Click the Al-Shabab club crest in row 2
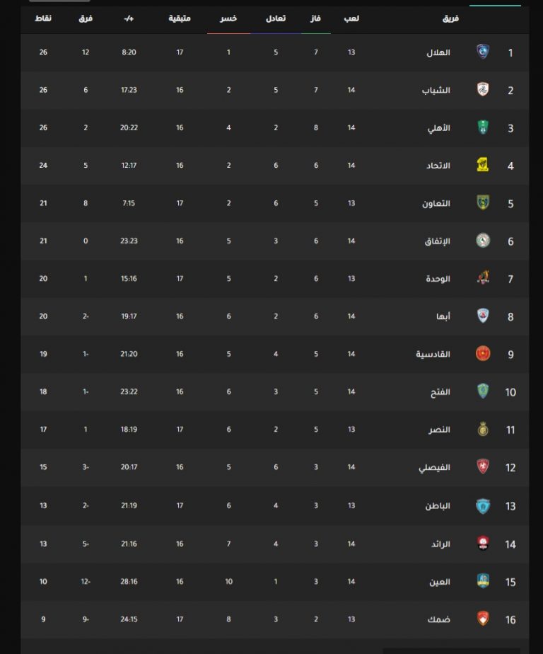The height and width of the screenshot is (654, 543). tap(483, 89)
